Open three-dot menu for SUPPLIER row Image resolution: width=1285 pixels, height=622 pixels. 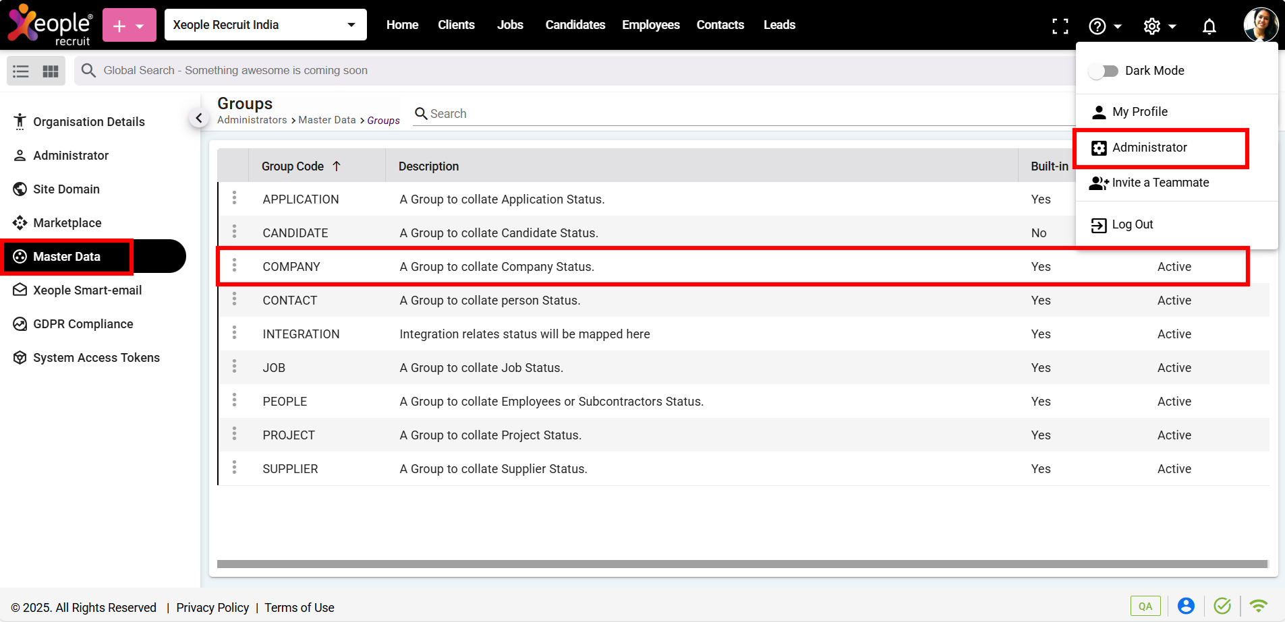click(x=234, y=468)
